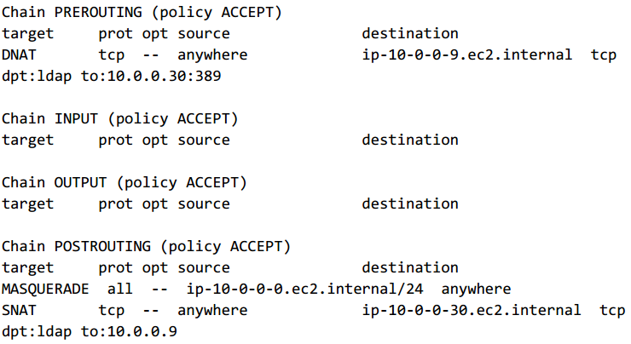Click 'source' header under Chain OUTPUT
Viewport: 631px width, 344px height.
tap(204, 204)
